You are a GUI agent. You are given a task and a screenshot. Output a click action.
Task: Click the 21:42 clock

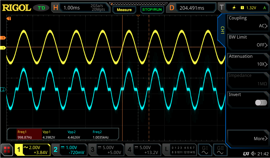point(263,154)
